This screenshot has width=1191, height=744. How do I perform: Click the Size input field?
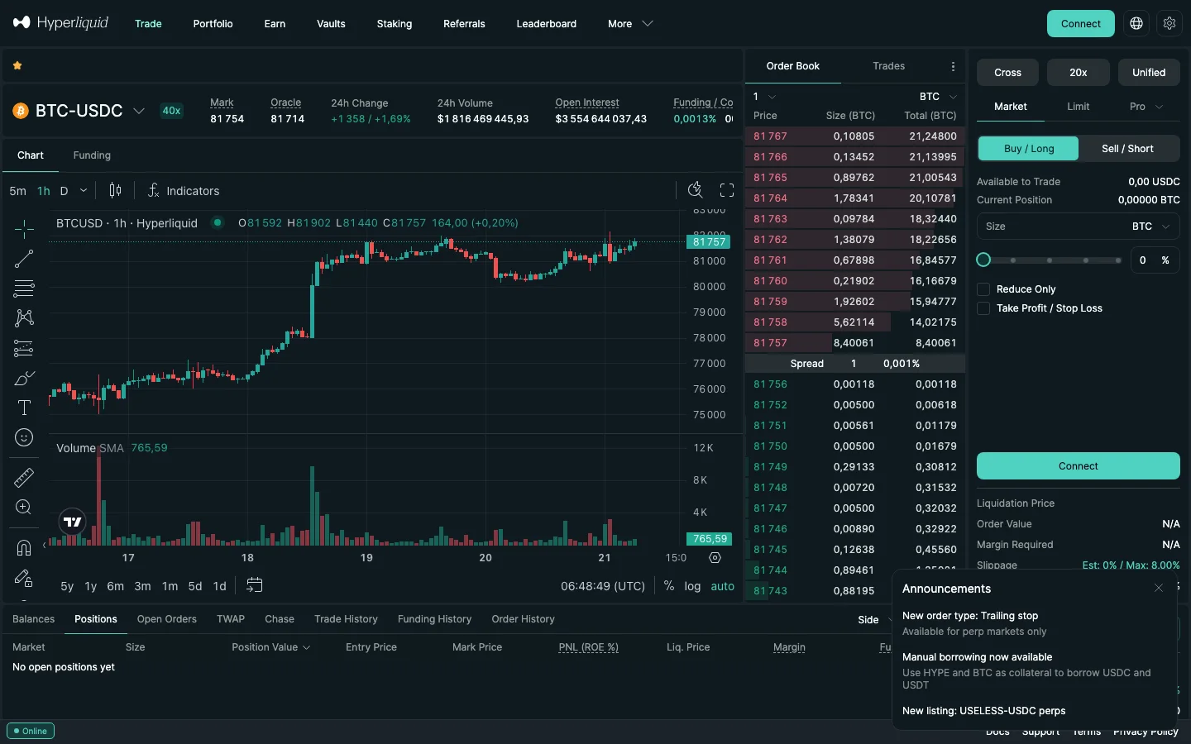click(x=1078, y=227)
